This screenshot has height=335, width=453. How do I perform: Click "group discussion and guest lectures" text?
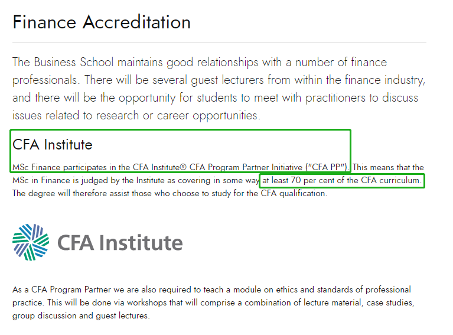[x=81, y=316]
